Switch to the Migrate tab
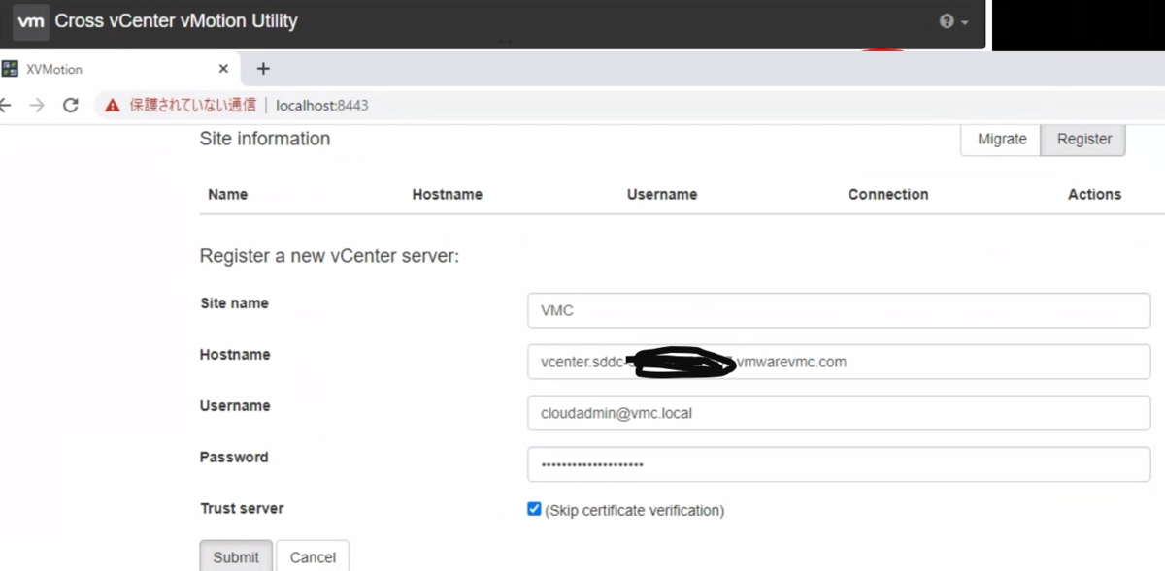 pos(1002,139)
